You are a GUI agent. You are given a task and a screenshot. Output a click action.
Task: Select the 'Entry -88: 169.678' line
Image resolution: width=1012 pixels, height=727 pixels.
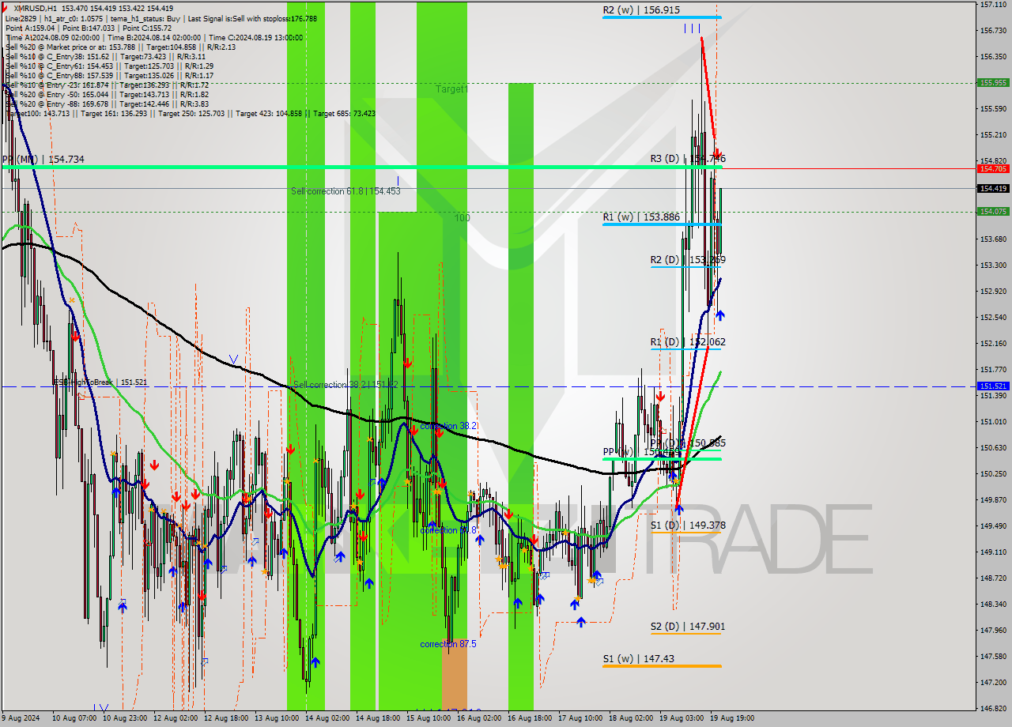point(107,104)
